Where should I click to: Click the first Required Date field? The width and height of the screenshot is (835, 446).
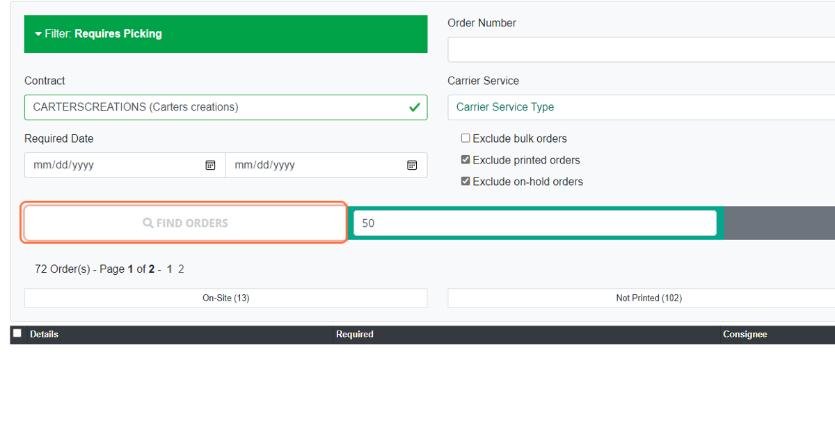click(x=125, y=165)
